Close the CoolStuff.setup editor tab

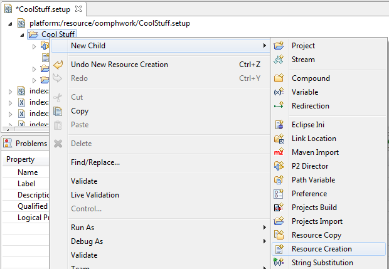pyautogui.click(x=78, y=9)
